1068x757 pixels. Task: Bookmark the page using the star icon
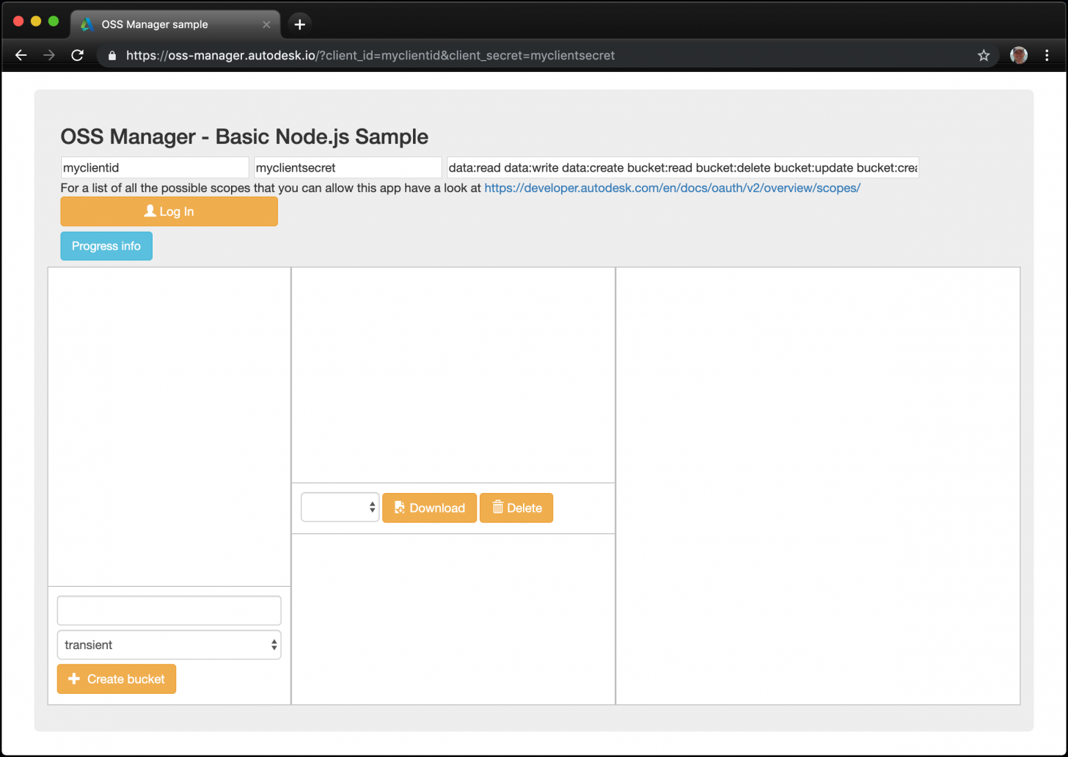pyautogui.click(x=984, y=55)
